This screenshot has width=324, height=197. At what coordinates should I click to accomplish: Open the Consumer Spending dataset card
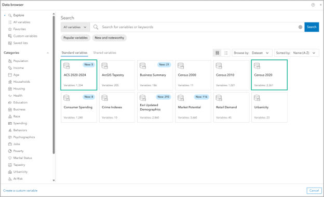pos(79,108)
